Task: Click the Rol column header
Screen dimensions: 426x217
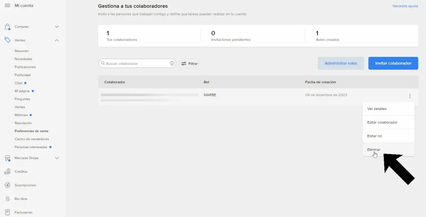Action: pos(206,82)
